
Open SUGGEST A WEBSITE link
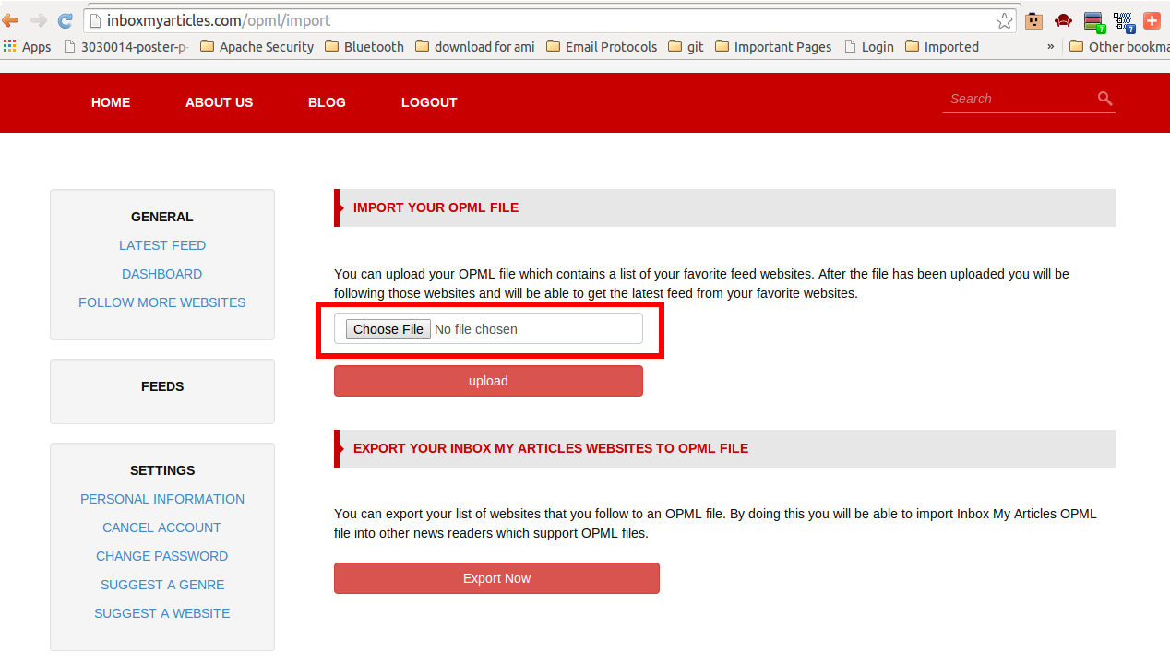tap(162, 613)
